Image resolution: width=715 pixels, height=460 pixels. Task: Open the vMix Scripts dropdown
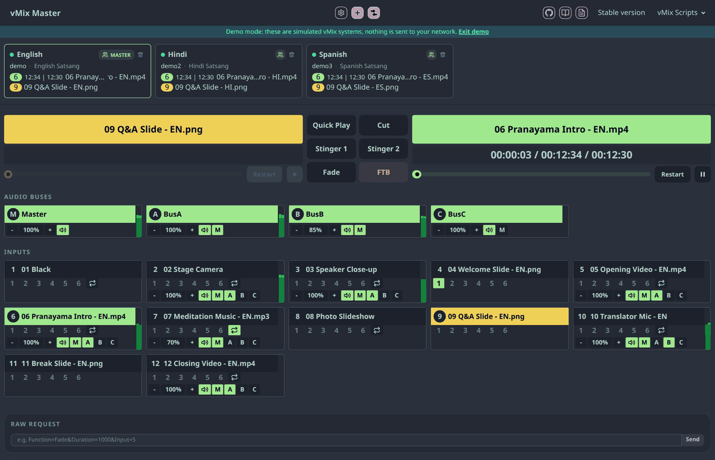(681, 13)
